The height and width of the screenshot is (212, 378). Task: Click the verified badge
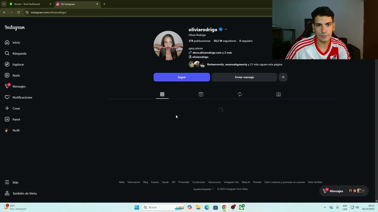(x=221, y=29)
